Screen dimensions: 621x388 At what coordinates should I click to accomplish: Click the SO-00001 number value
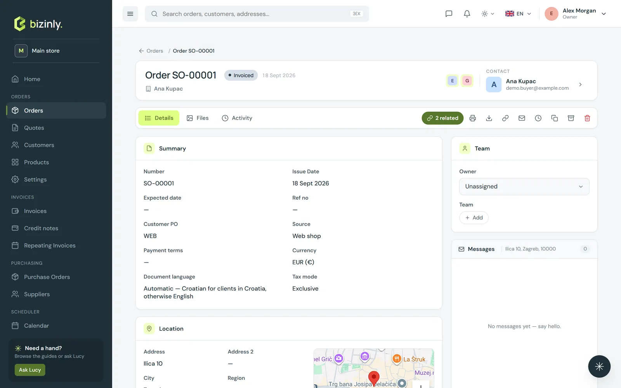(159, 183)
